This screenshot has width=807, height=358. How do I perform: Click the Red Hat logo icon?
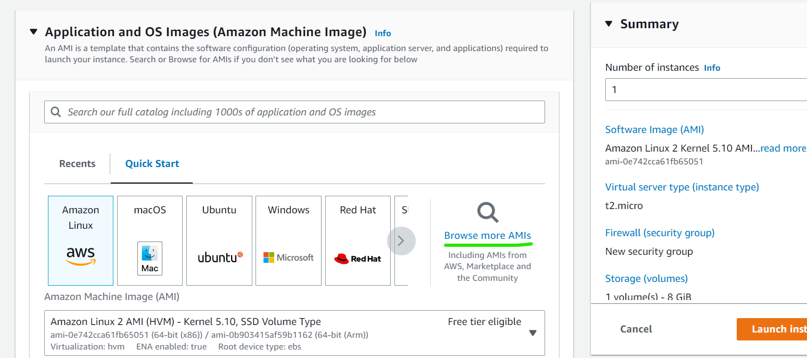(358, 259)
